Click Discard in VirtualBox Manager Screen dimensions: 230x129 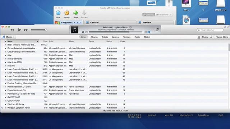84,14
